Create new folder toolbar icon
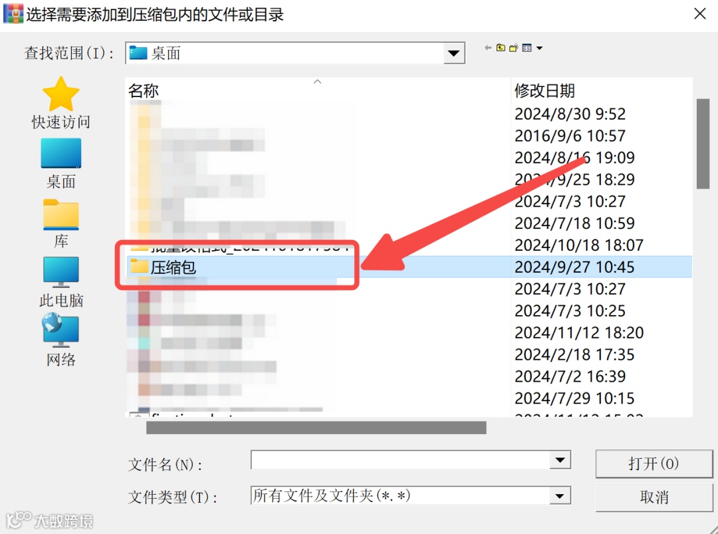Image resolution: width=718 pixels, height=534 pixels. click(x=514, y=48)
